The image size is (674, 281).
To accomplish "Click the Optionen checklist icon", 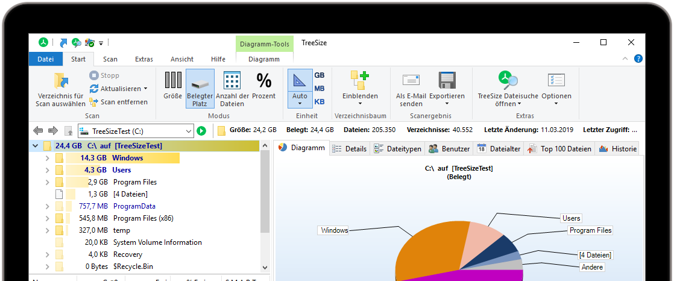I will coord(556,80).
